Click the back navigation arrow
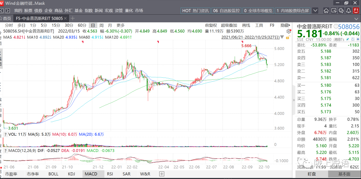 [x=2, y=11]
